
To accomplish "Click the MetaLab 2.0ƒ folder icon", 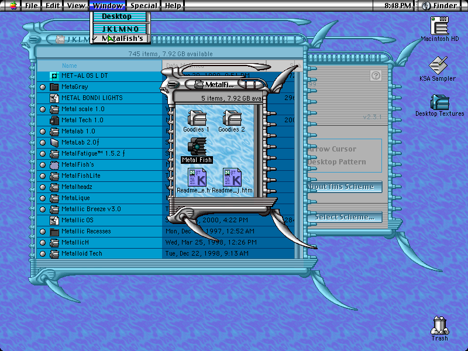I will 54,143.
